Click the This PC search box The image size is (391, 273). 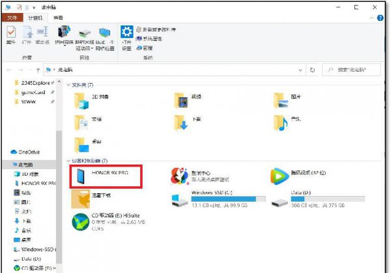[x=355, y=69]
